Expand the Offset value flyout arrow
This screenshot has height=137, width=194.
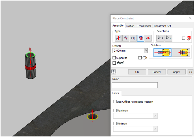coord(145,50)
